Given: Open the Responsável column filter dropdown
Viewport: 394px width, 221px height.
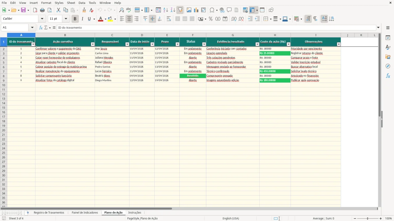Looking at the screenshot, I should (127, 44).
